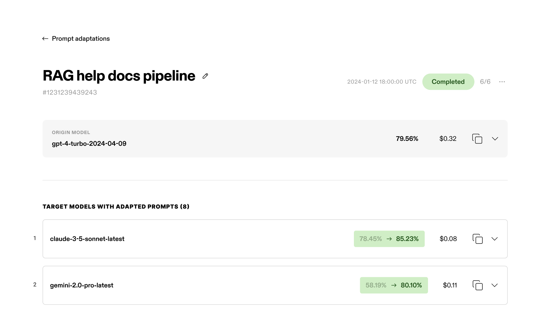Click the claude-3-5-sonnet-latest model name
Image resolution: width=553 pixels, height=312 pixels.
point(87,239)
